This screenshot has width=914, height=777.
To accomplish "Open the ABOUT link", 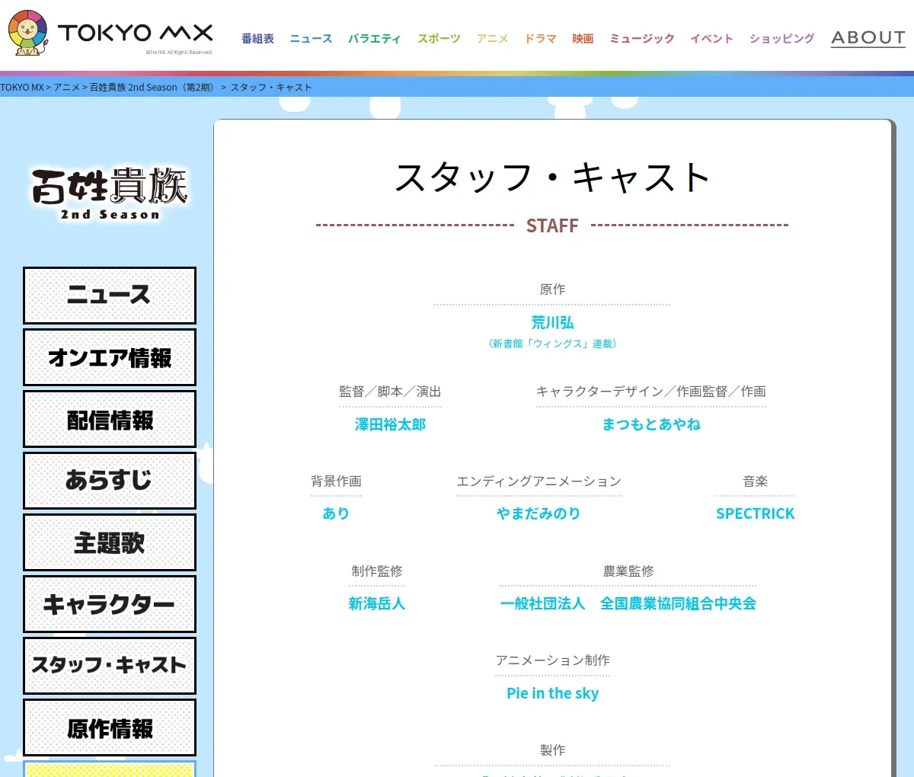I will [x=868, y=37].
